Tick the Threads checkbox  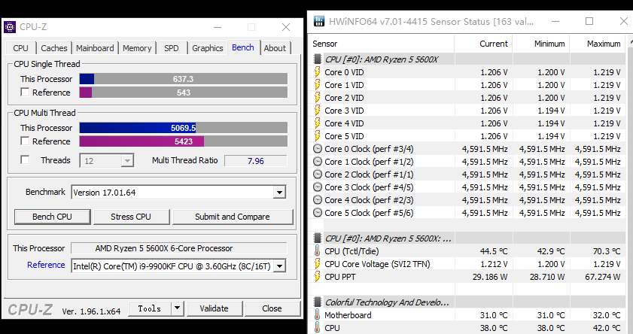(25, 160)
